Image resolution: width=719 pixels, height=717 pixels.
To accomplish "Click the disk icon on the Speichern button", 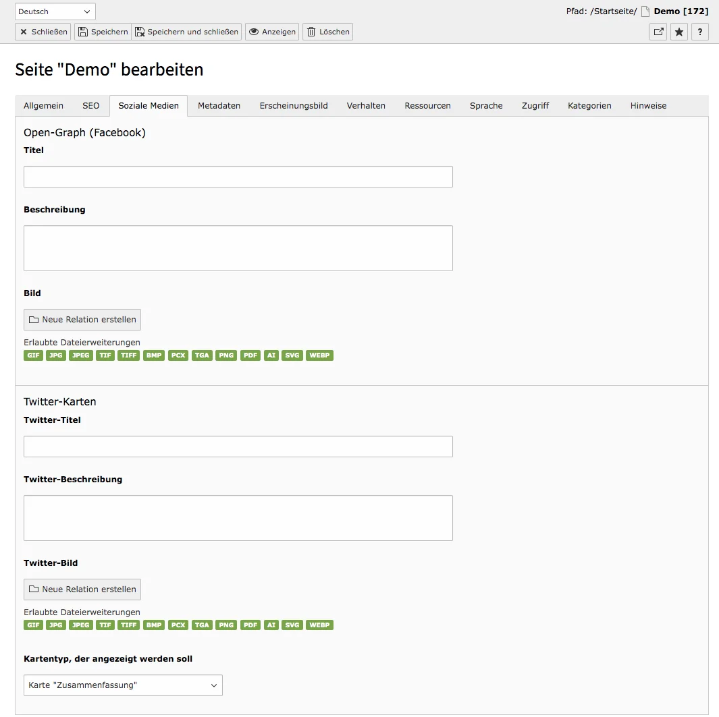I will 83,31.
